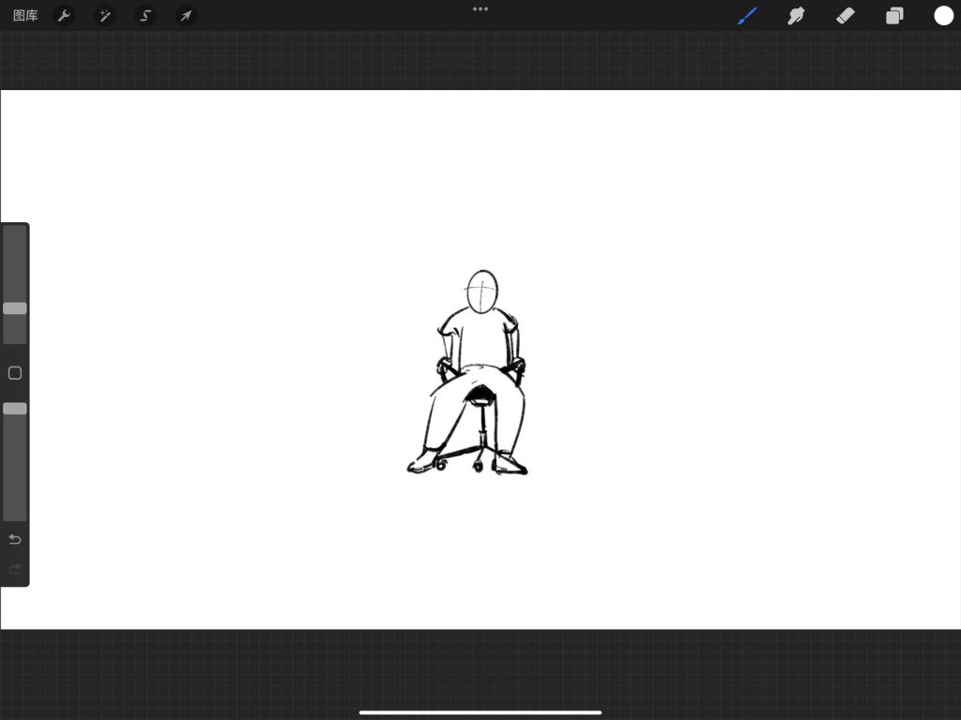Click the brush size slider handle

pos(15,307)
